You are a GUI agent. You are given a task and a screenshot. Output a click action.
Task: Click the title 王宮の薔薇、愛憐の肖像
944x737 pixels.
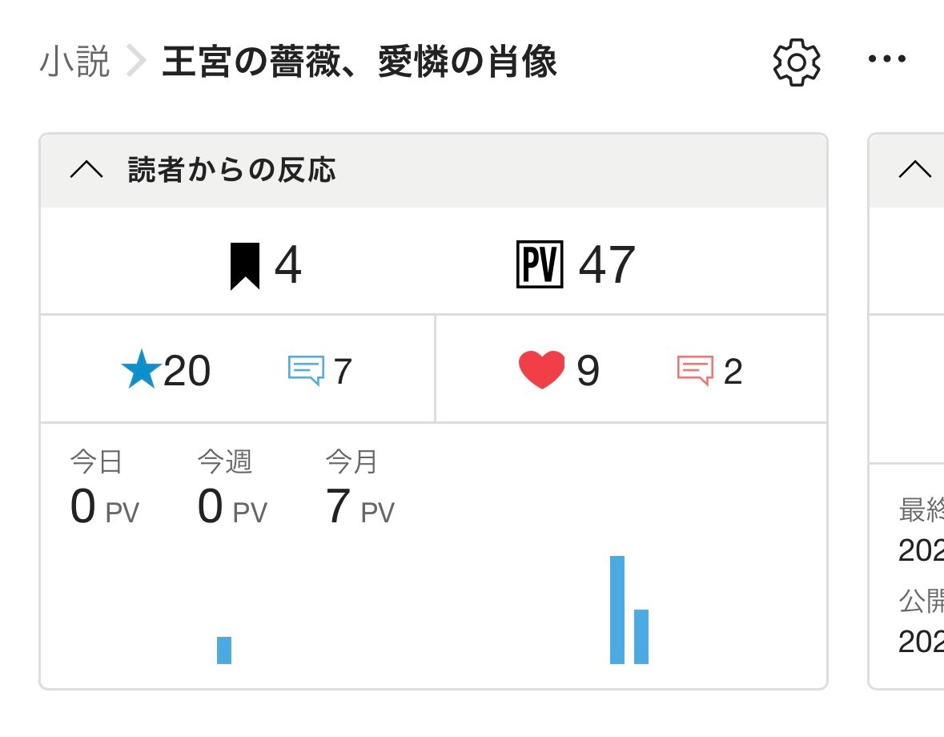point(360,62)
